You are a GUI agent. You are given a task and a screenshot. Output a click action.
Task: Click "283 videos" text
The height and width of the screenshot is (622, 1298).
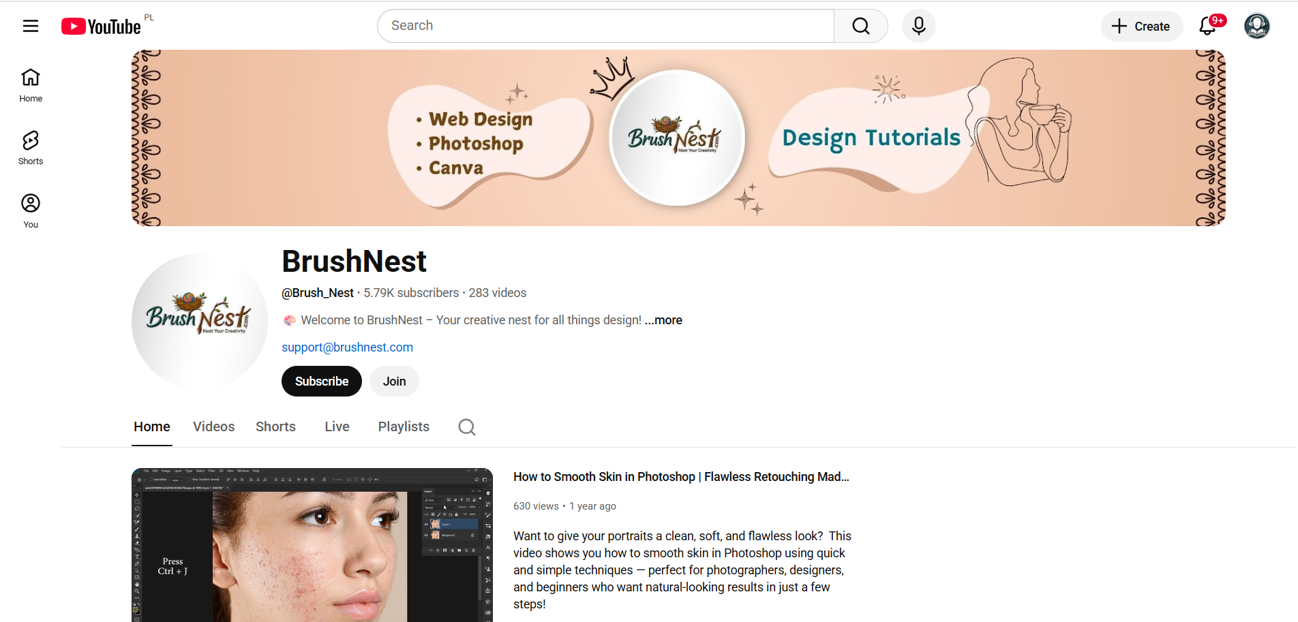(498, 293)
